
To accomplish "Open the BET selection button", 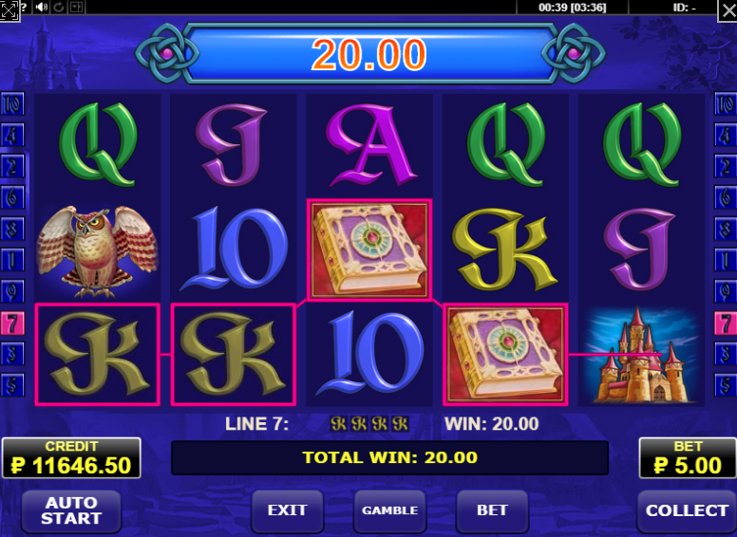I will [492, 510].
